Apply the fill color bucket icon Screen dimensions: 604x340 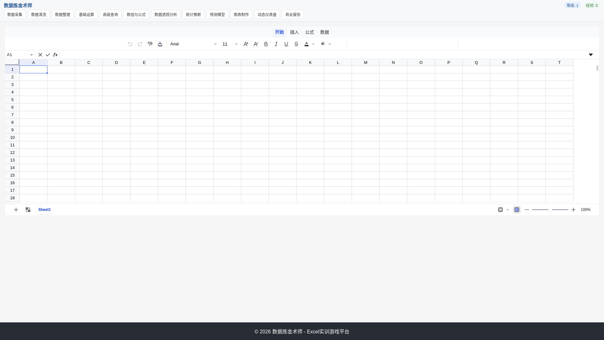click(323, 44)
